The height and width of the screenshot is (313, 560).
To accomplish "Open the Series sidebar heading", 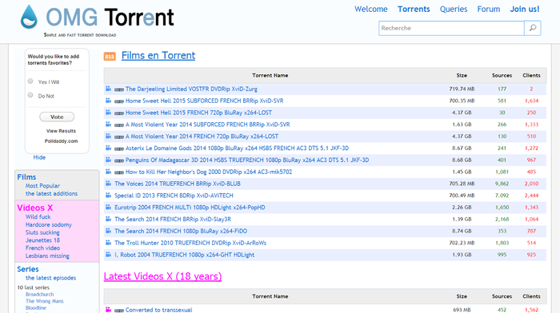I will (28, 269).
